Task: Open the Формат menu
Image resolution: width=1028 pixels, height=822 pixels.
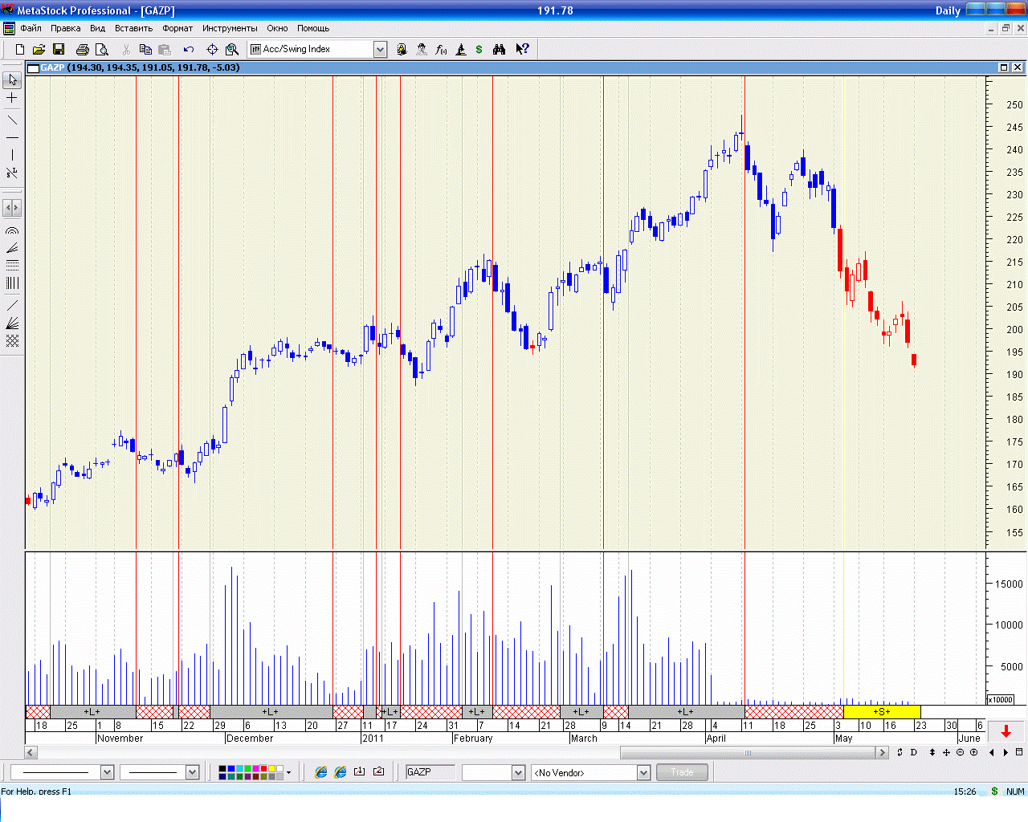Action: 177,28
